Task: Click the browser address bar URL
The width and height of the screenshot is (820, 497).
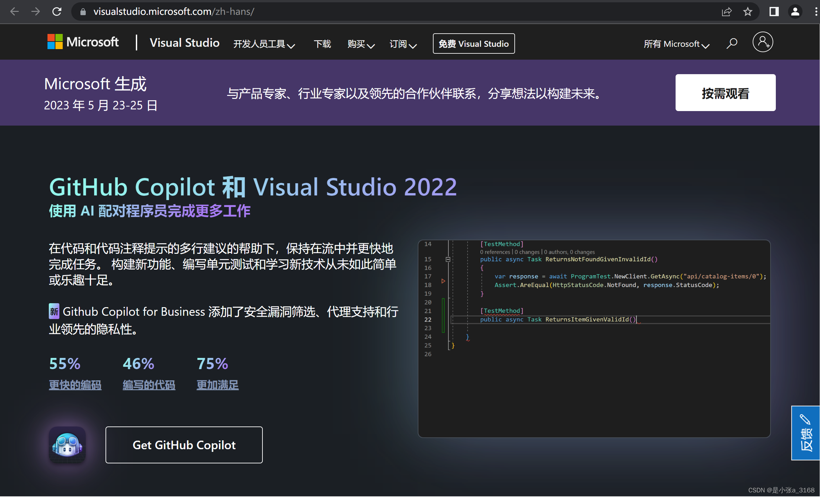Action: pos(173,12)
